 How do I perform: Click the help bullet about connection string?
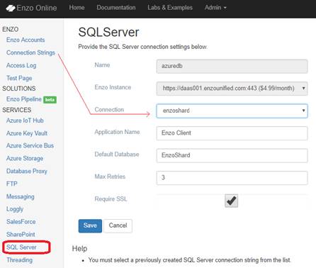190,260
